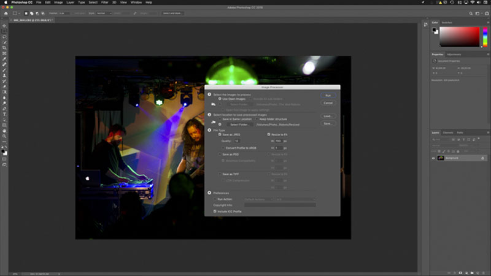
Task: Select the Eyedropper tool
Action: click(4, 59)
